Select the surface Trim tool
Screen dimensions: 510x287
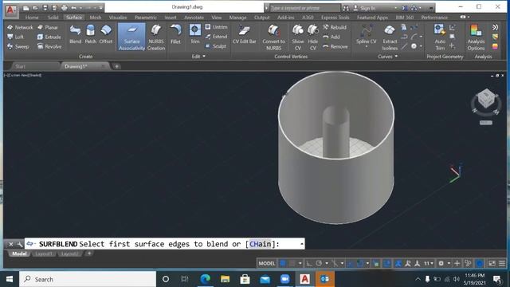[x=195, y=34]
